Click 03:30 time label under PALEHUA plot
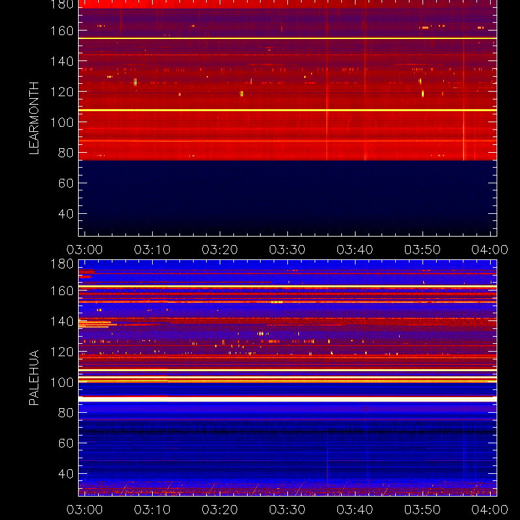 287,510
